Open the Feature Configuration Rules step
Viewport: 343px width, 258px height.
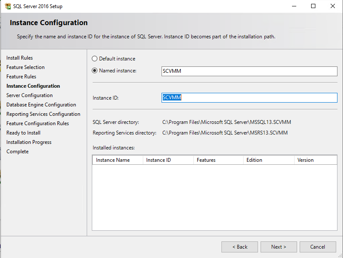click(x=38, y=123)
